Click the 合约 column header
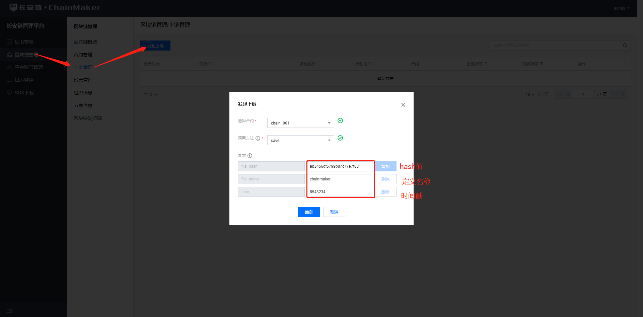The height and width of the screenshot is (317, 643). pos(415,64)
